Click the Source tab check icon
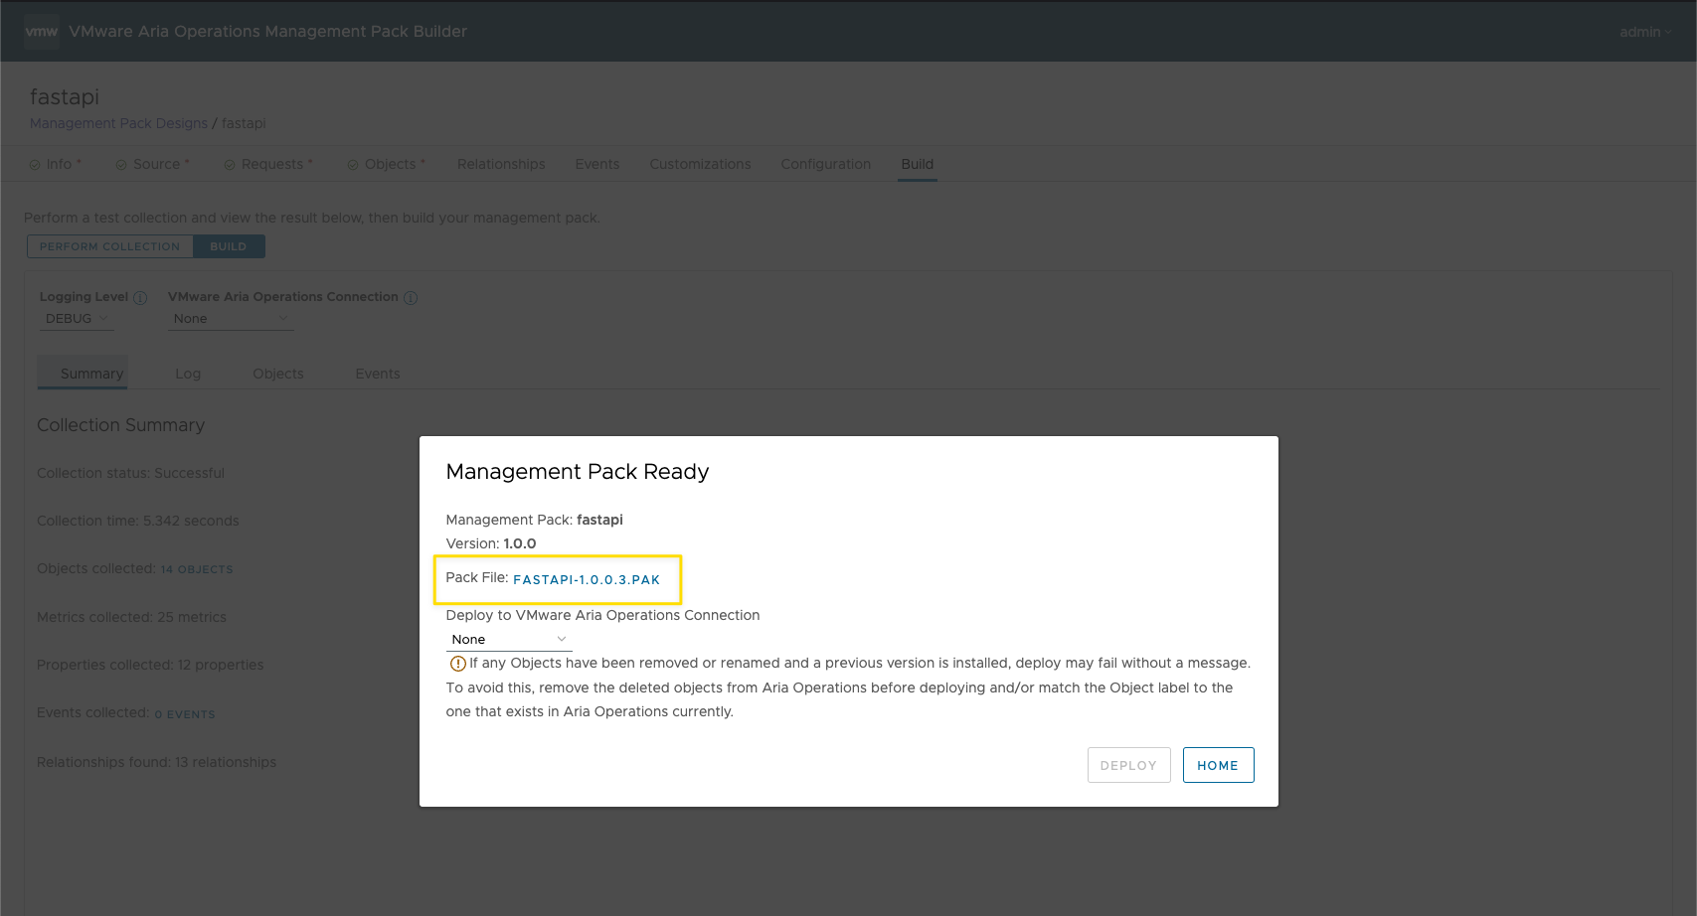Image resolution: width=1697 pixels, height=916 pixels. tap(121, 165)
